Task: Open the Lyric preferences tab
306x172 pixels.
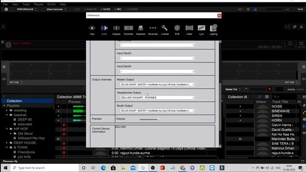Action: pyautogui.click(x=201, y=30)
